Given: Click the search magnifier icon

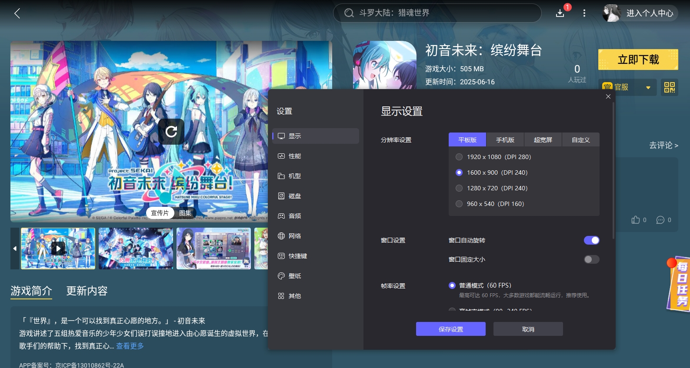Looking at the screenshot, I should pyautogui.click(x=349, y=13).
